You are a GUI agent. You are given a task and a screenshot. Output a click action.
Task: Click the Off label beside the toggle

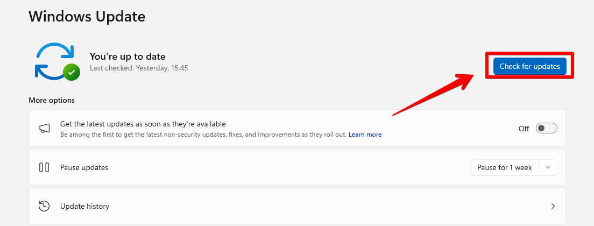524,129
